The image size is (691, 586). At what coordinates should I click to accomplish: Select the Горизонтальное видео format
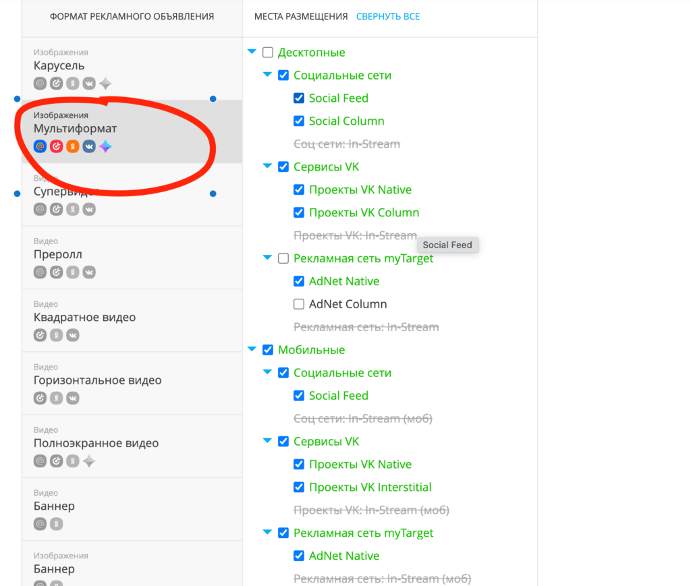132,384
